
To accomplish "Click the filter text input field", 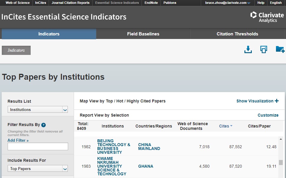I will pos(38,146).
